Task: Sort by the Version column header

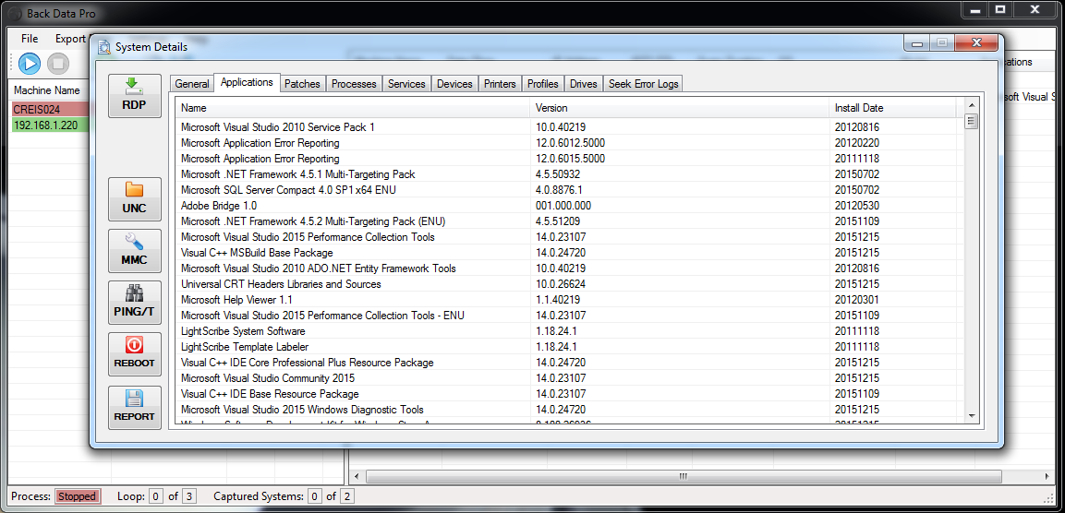Action: point(680,108)
